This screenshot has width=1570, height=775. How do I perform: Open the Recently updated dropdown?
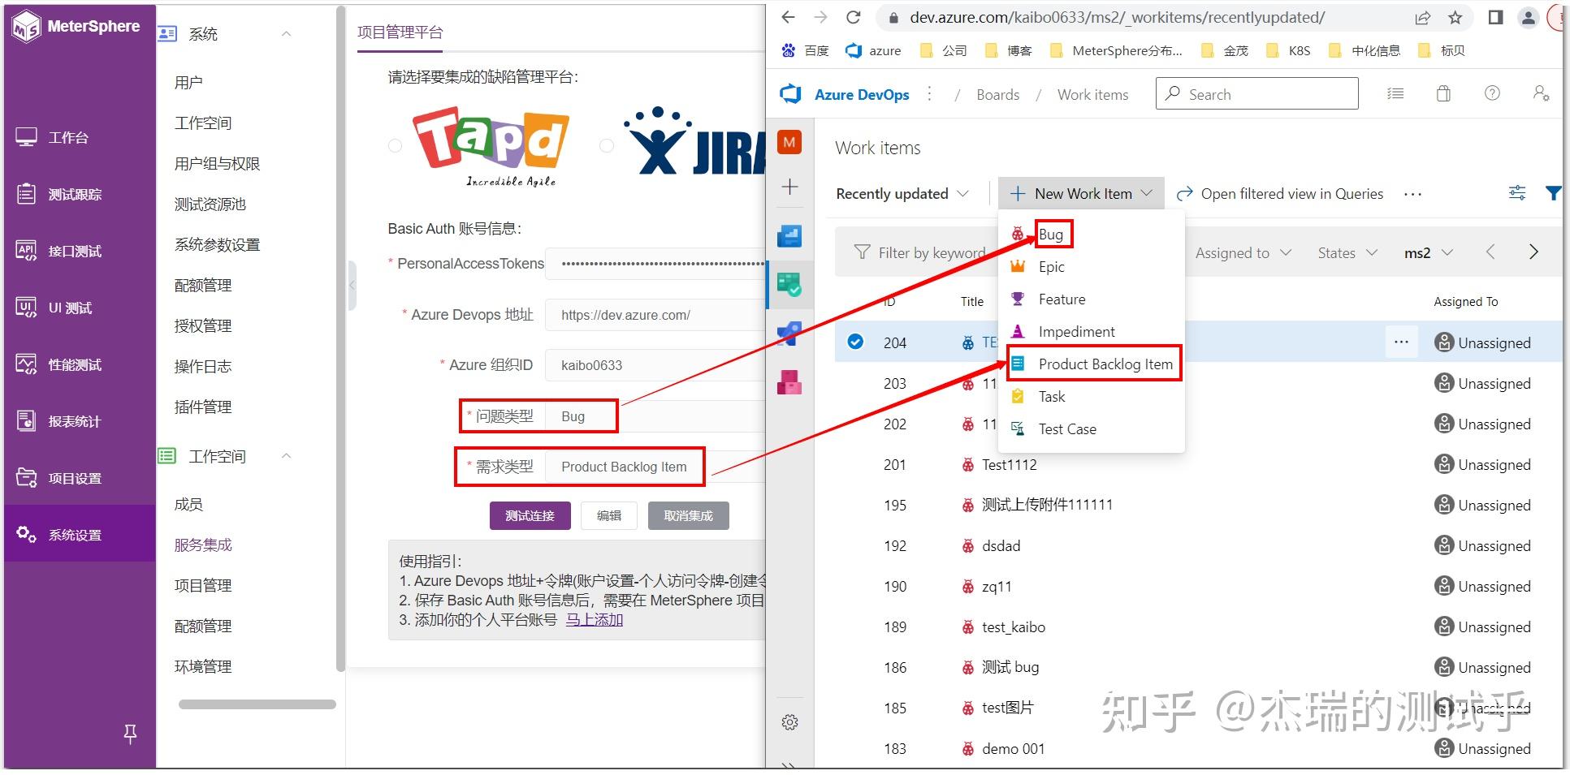(x=901, y=193)
